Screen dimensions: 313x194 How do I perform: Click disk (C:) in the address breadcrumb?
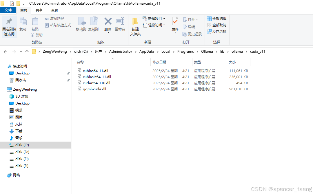81,52
